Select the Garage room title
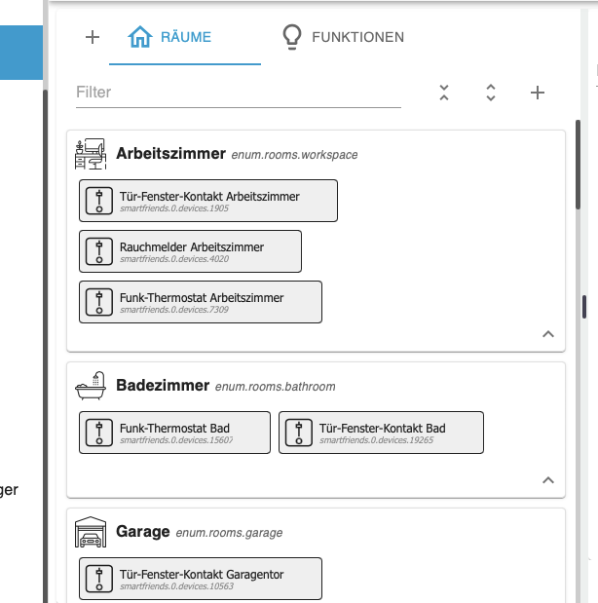The width and height of the screenshot is (598, 603). coord(142,532)
